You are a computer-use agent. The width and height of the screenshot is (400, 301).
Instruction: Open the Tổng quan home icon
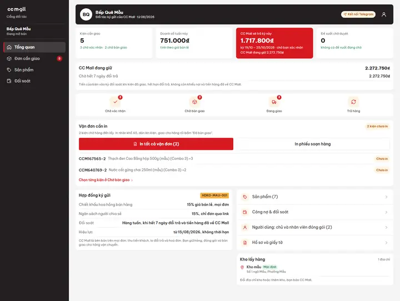click(x=9, y=47)
